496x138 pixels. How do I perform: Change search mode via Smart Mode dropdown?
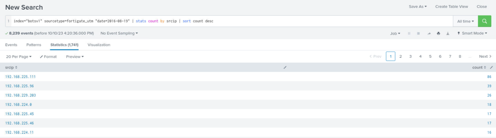point(472,34)
